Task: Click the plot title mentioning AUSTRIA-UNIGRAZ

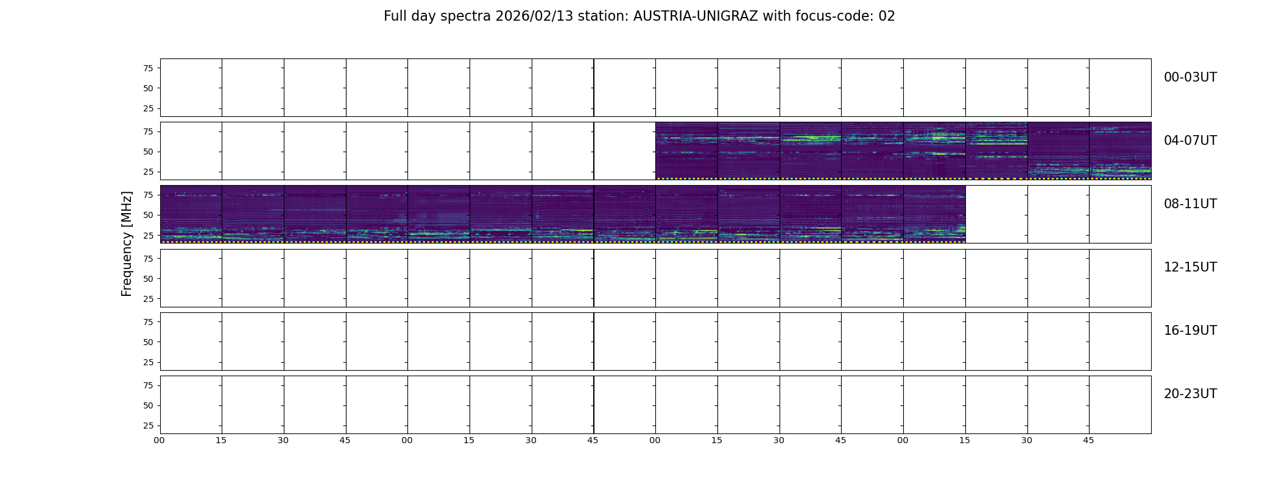Action: click(639, 16)
